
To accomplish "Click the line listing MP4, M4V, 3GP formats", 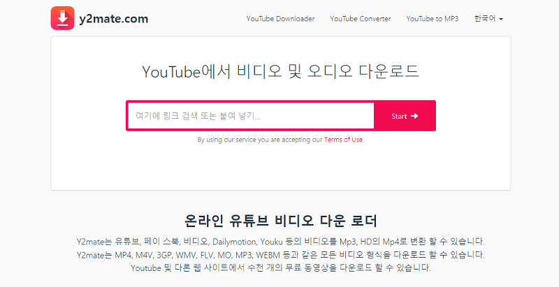I will pos(281,255).
